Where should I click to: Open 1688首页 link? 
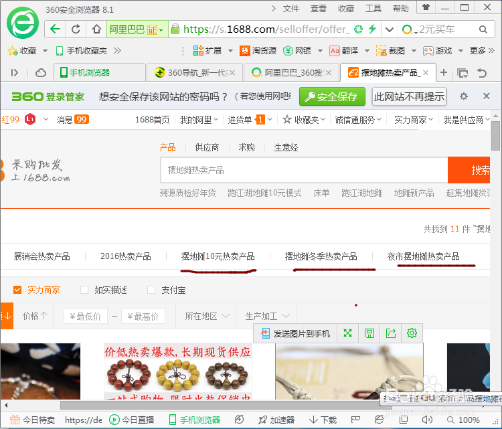pyautogui.click(x=152, y=120)
